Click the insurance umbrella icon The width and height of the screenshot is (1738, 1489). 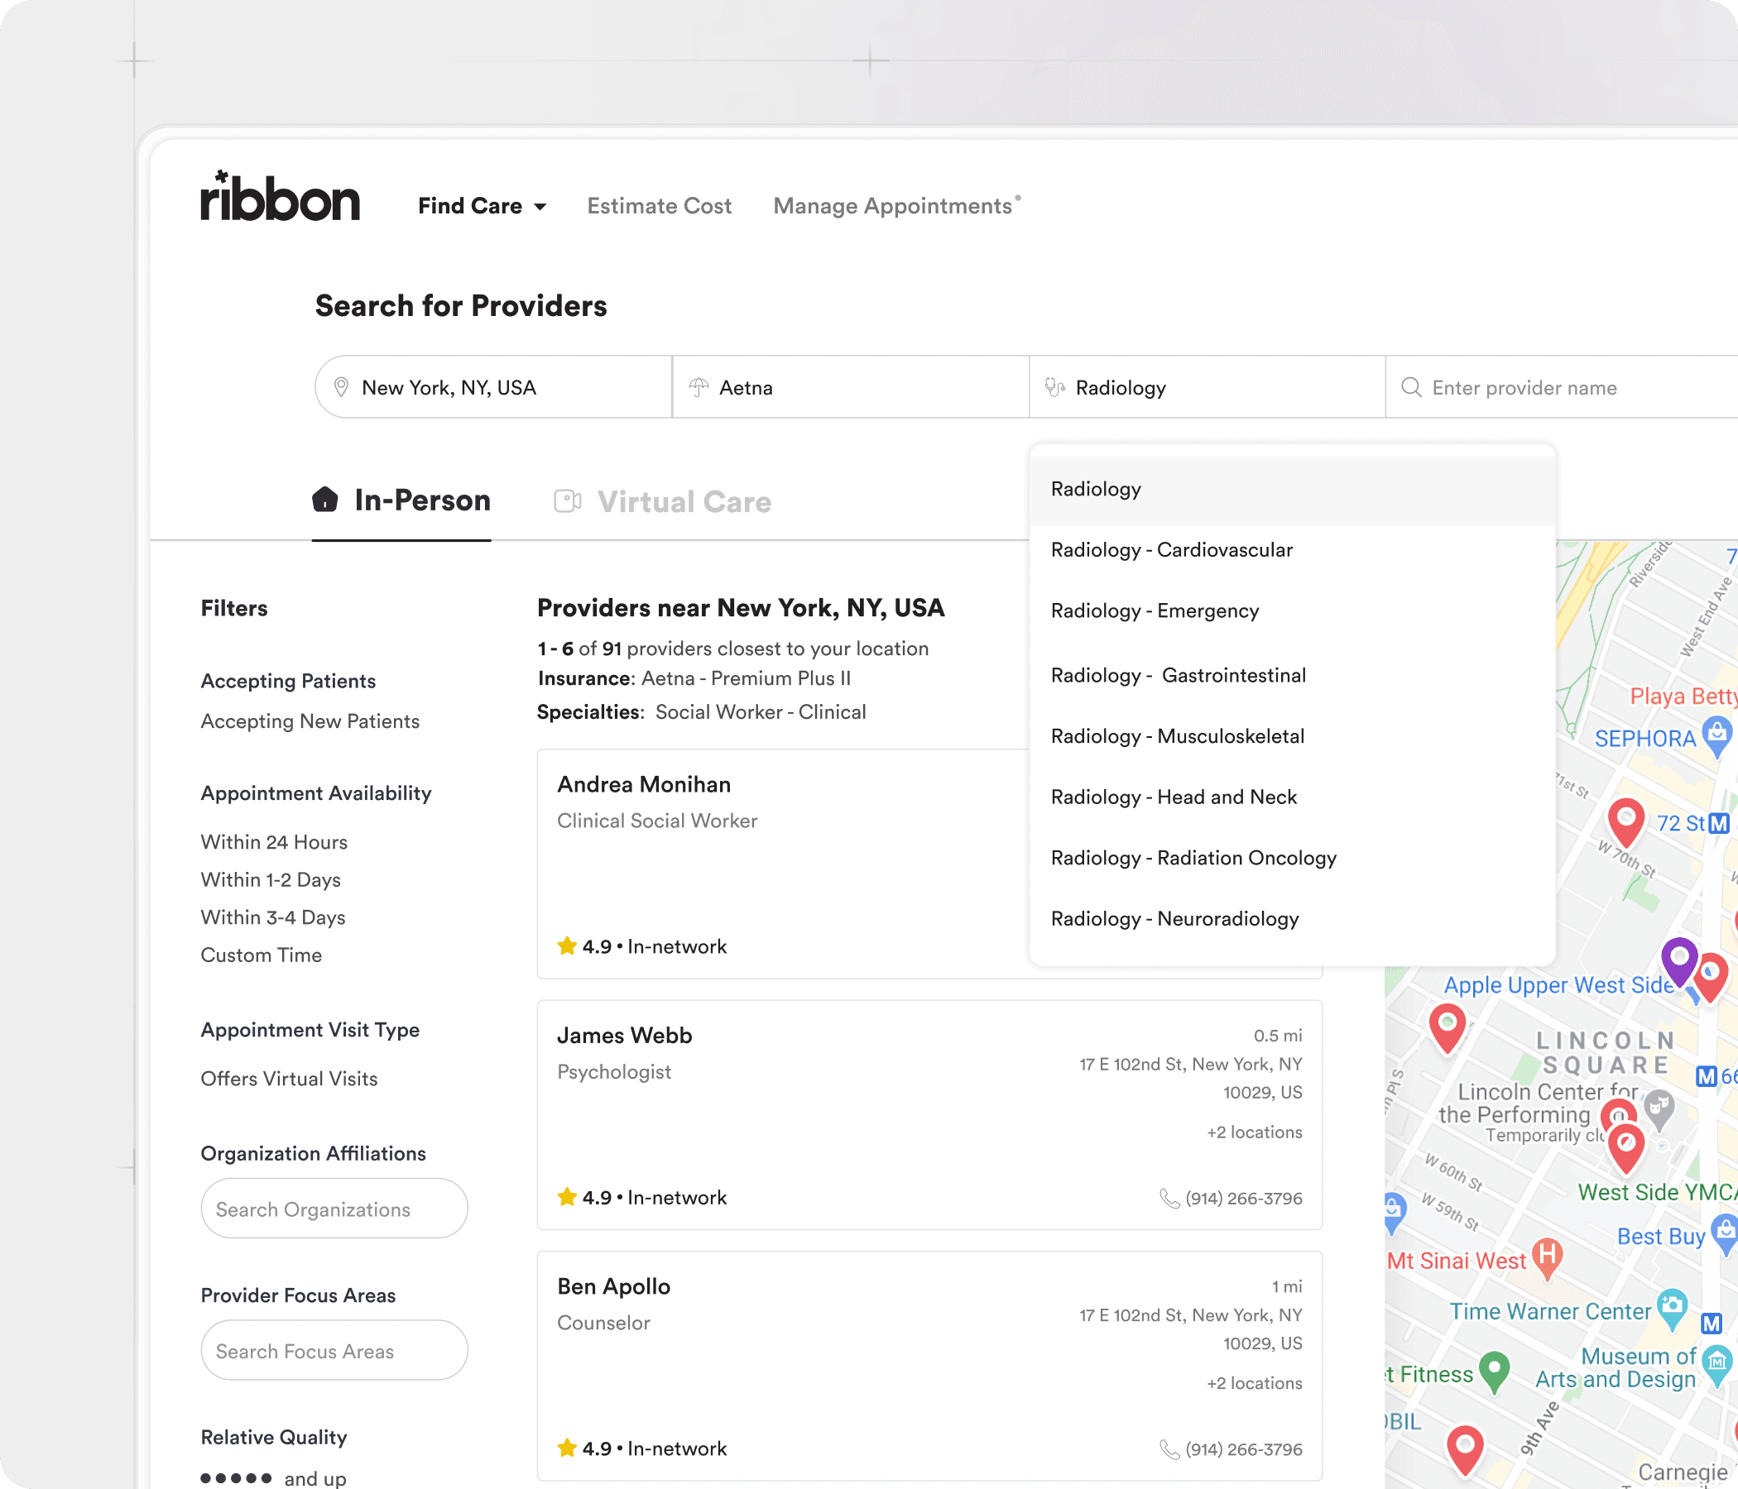point(699,387)
